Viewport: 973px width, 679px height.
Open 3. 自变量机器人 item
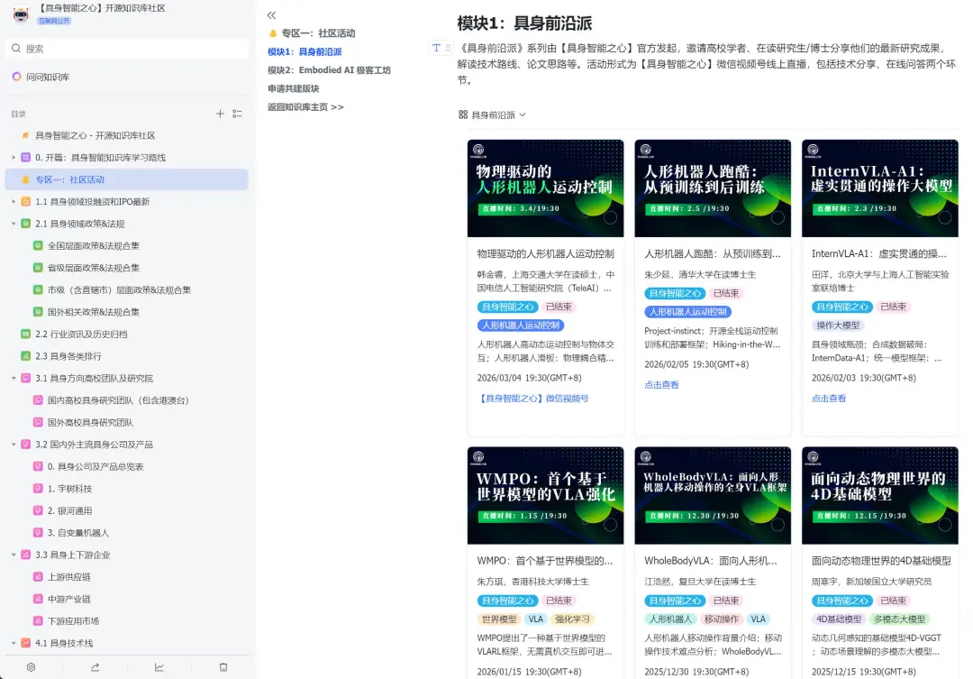click(78, 532)
